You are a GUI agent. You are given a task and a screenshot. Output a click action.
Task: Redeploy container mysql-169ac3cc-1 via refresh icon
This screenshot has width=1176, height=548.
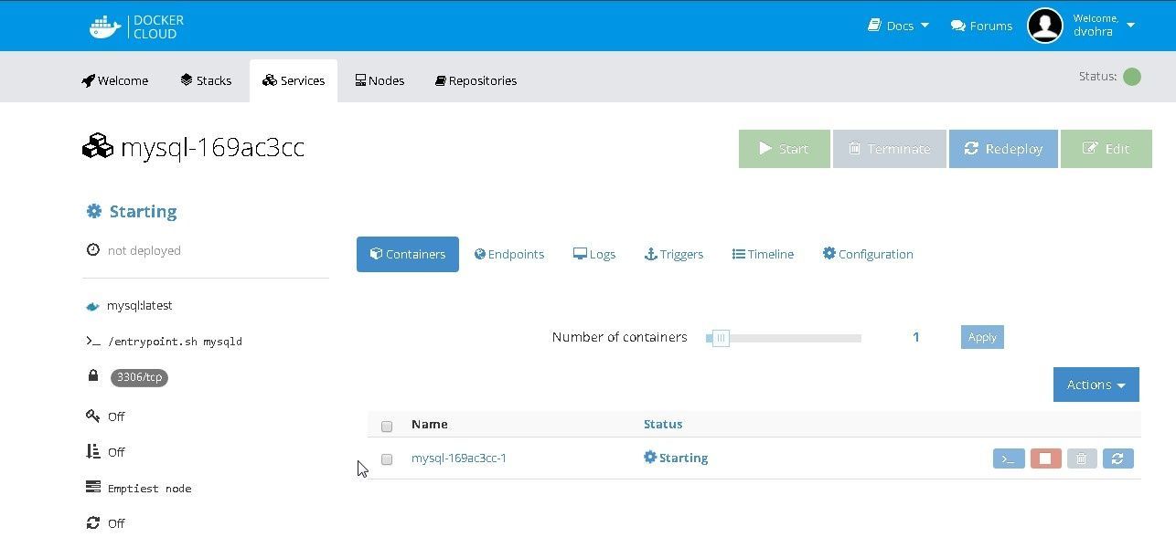1117,458
